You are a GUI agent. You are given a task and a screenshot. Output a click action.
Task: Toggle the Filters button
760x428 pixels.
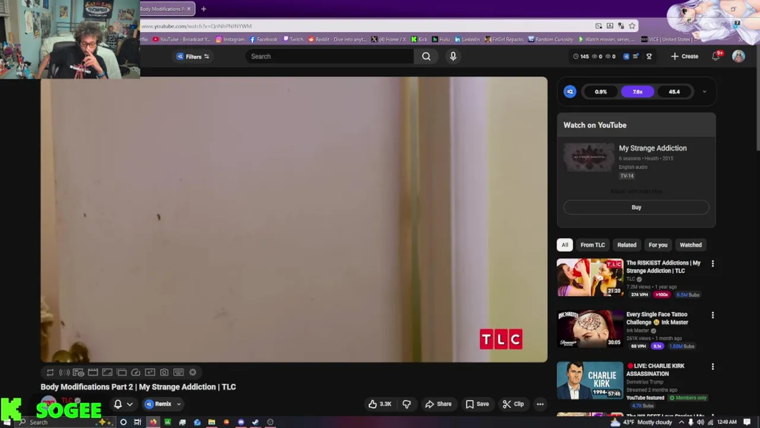[x=193, y=56]
